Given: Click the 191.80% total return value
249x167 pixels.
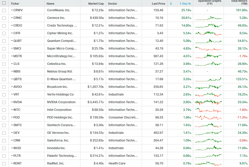Looking at the screenshot, I should [242, 10].
